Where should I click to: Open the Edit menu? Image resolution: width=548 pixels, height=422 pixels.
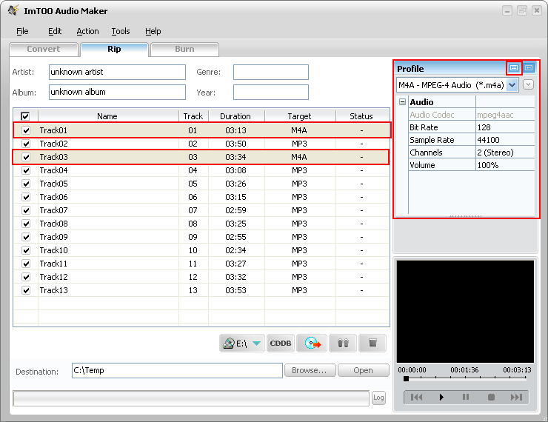(55, 31)
